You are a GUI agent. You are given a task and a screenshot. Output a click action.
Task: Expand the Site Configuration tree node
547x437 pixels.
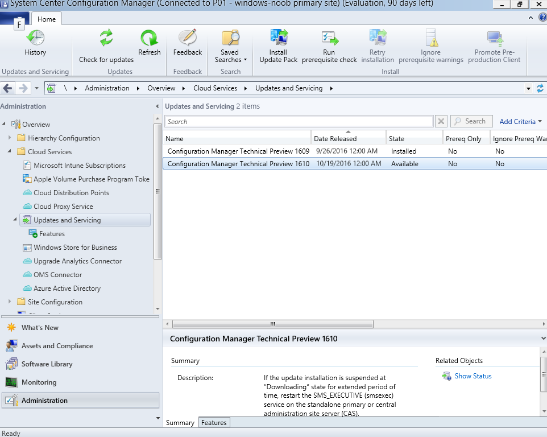[x=10, y=302]
